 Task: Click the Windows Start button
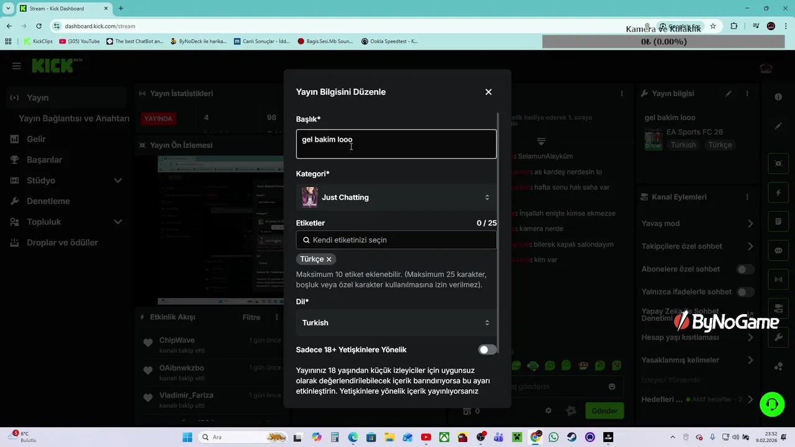point(187,437)
